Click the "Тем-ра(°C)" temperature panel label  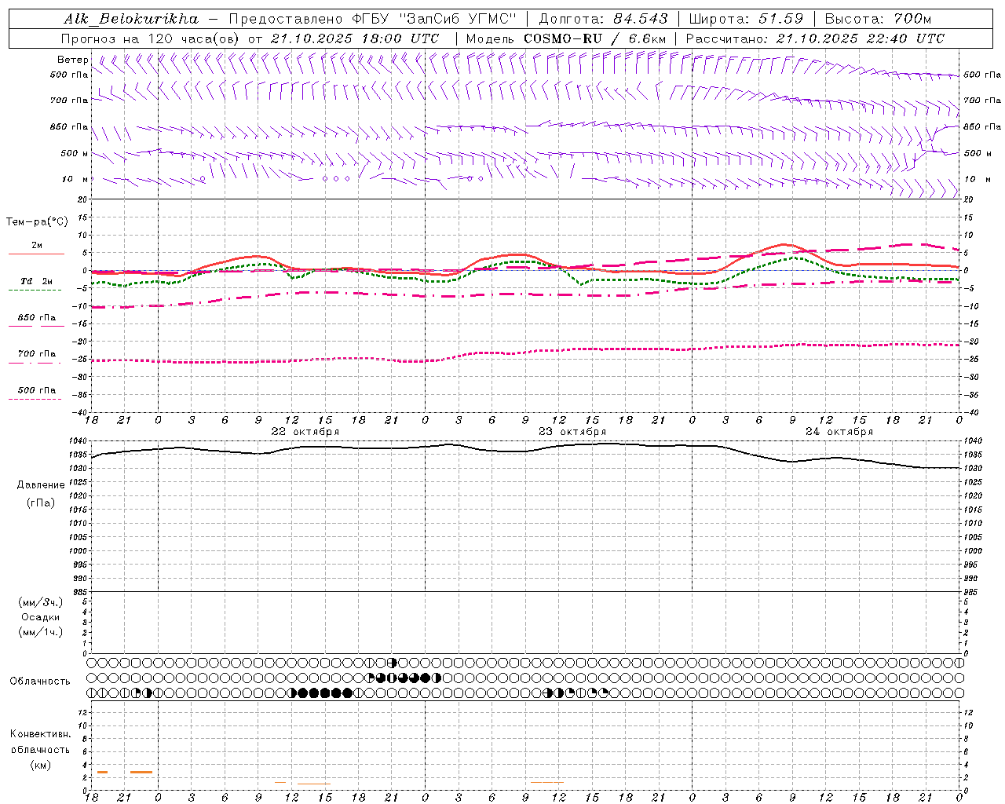coord(37,222)
